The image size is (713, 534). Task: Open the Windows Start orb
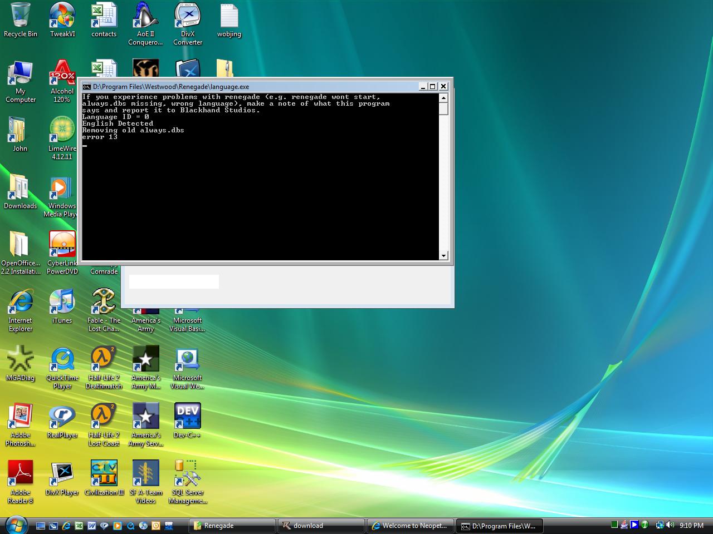(x=16, y=525)
